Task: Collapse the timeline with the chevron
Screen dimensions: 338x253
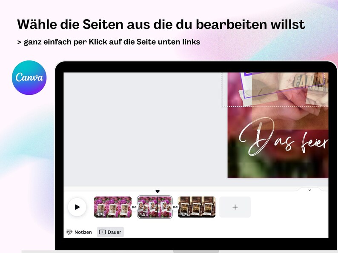Action: click(x=309, y=190)
